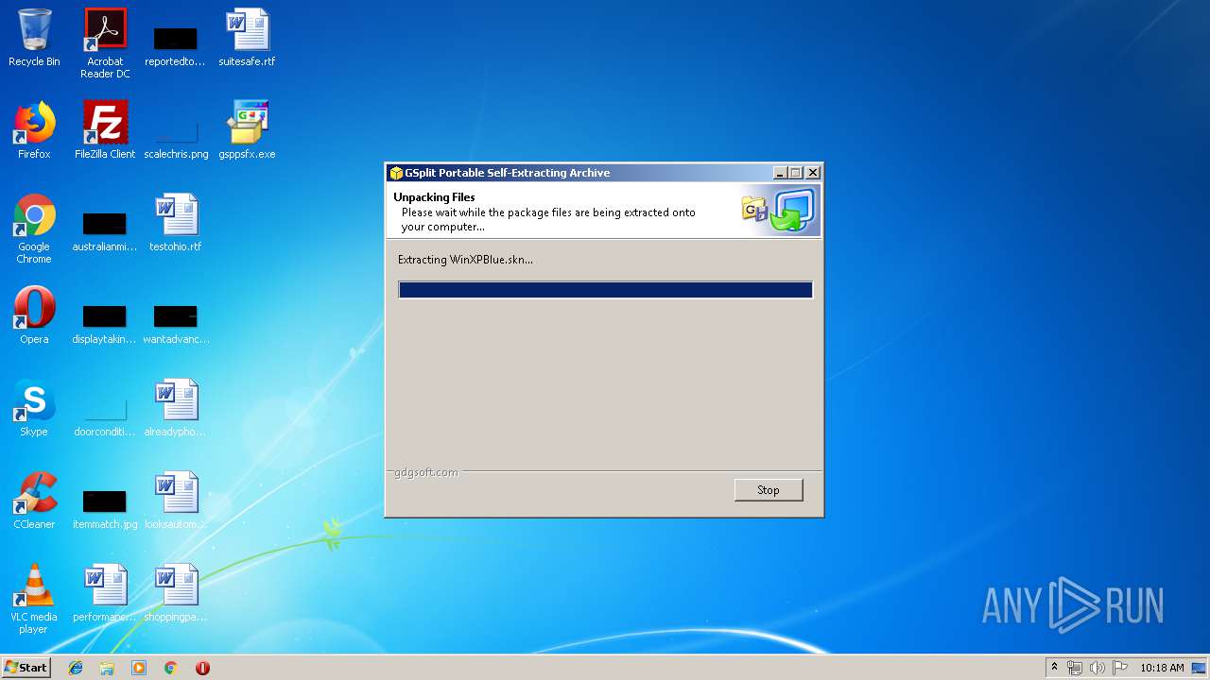Screen dimensions: 1210x680
Task: Open the Recycle Bin desktop icon
Action: point(34,39)
